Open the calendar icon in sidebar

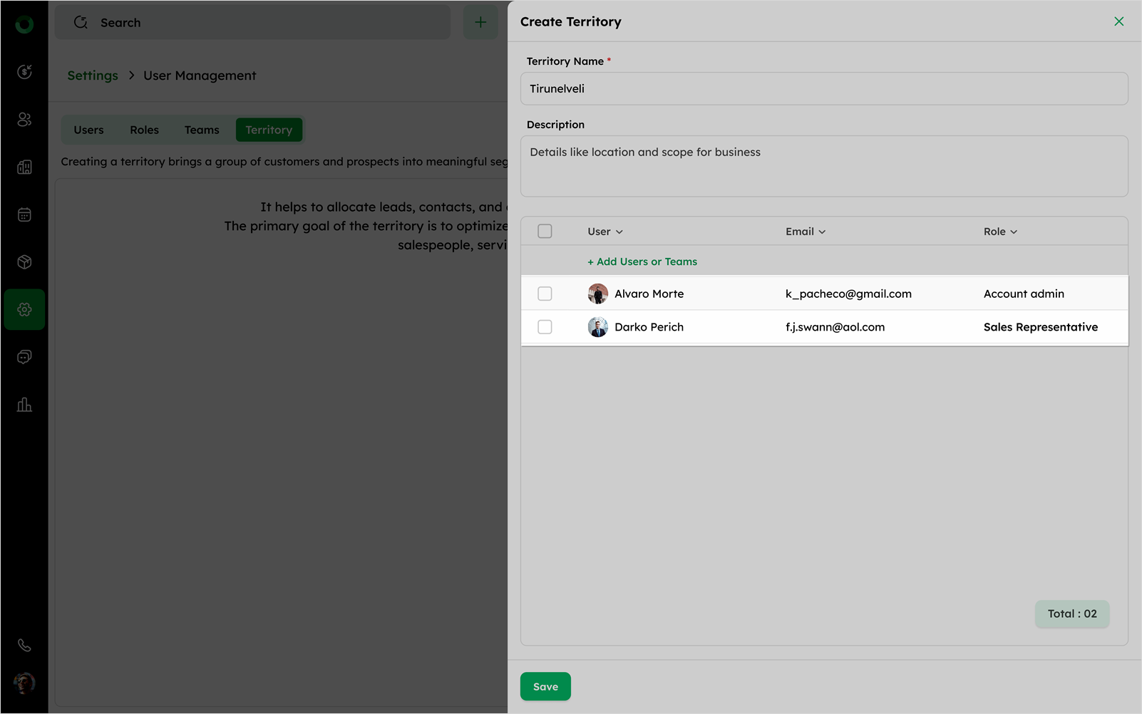point(24,214)
